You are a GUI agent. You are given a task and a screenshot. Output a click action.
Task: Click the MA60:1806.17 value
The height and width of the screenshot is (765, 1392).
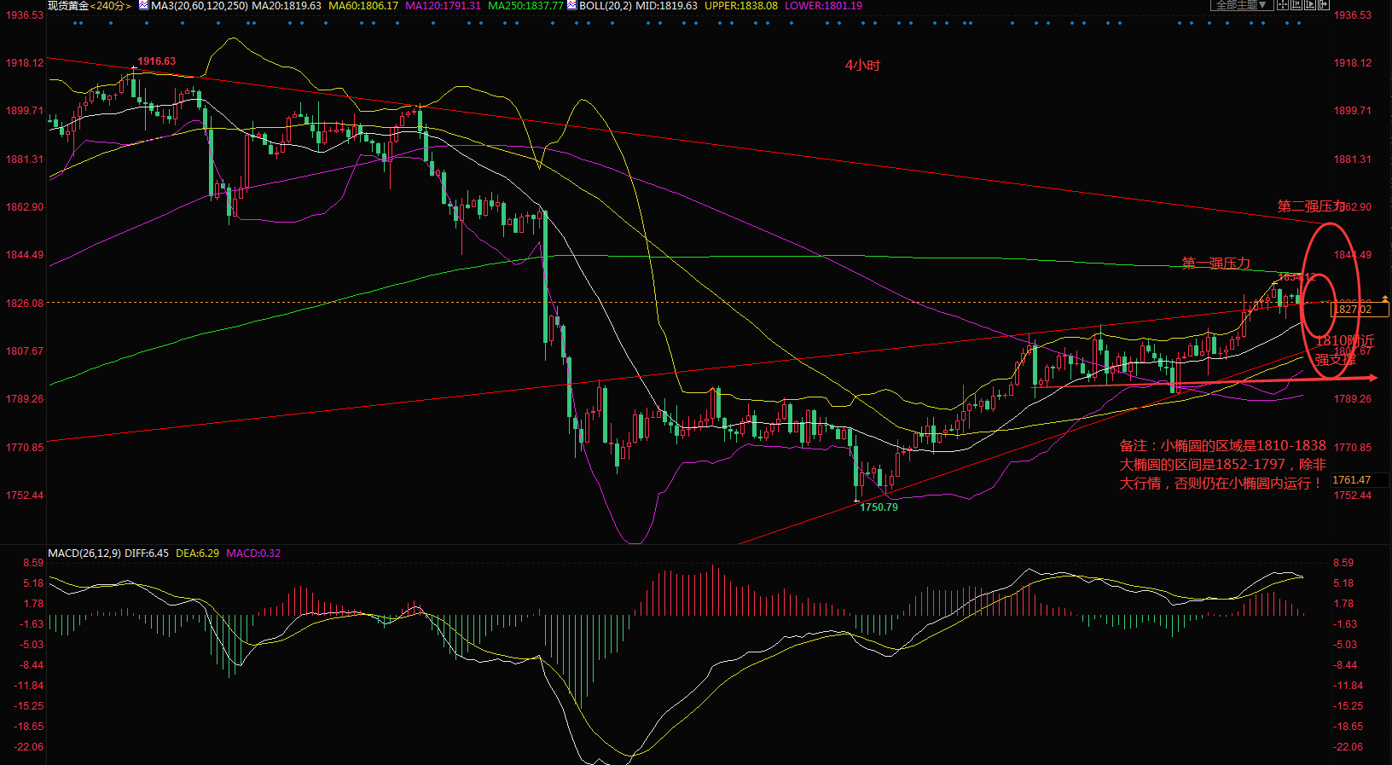click(x=363, y=6)
